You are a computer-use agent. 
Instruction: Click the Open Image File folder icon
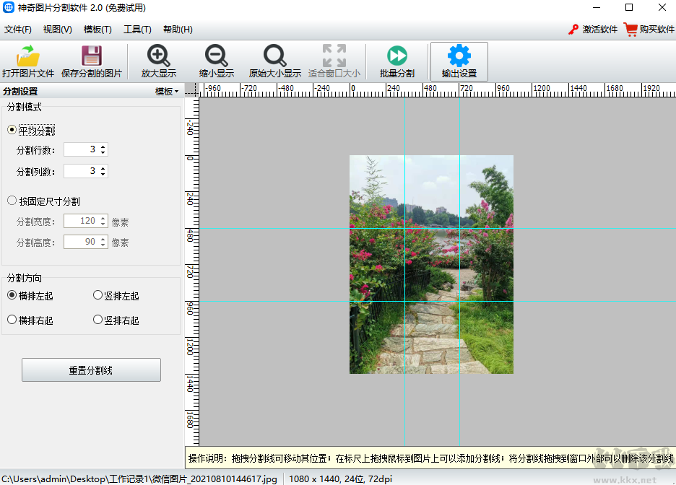(x=28, y=56)
